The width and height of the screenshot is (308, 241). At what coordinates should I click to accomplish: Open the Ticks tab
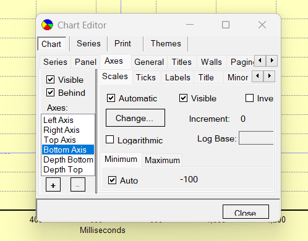click(146, 77)
